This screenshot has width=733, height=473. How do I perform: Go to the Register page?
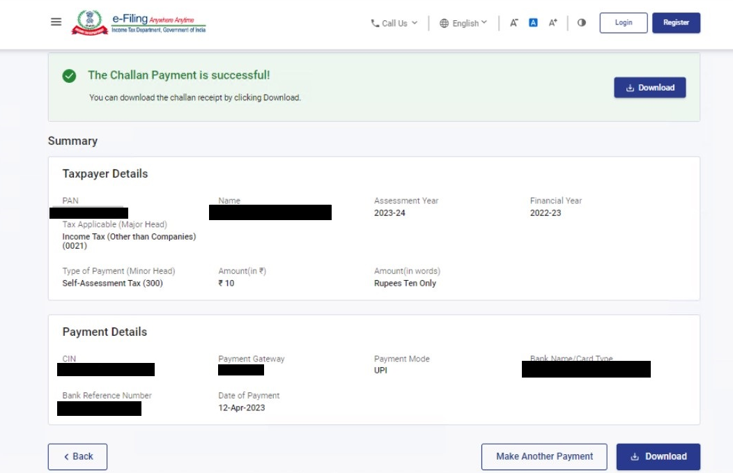(x=677, y=22)
